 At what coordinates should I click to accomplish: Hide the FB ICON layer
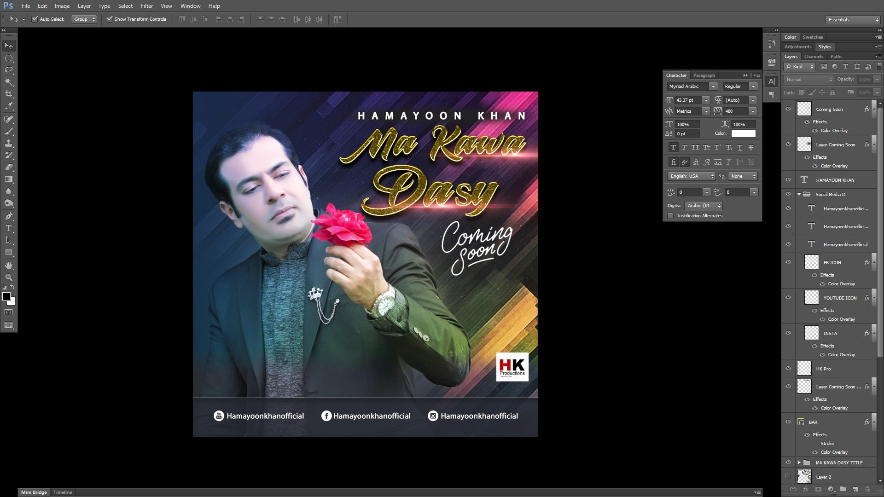[x=788, y=262]
